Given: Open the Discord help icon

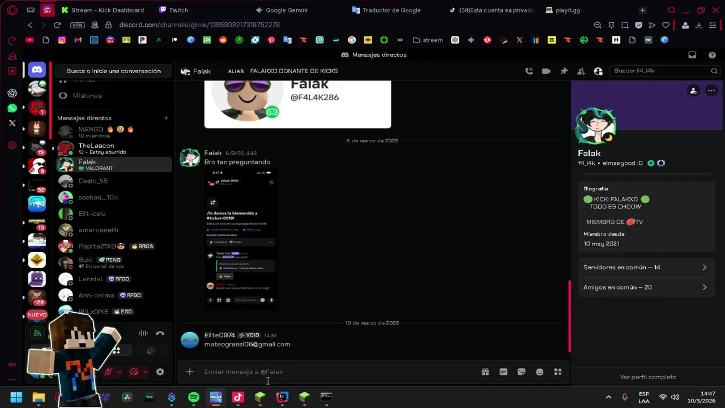Looking at the screenshot, I should point(712,55).
